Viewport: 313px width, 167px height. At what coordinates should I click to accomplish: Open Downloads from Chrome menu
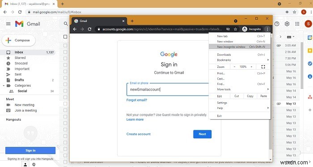240,54
